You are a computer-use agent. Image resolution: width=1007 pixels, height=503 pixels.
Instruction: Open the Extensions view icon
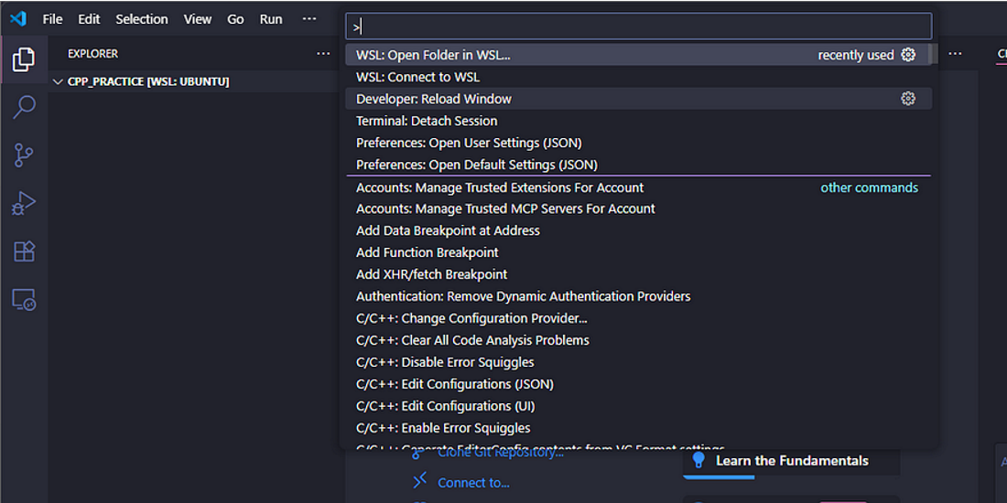24,251
